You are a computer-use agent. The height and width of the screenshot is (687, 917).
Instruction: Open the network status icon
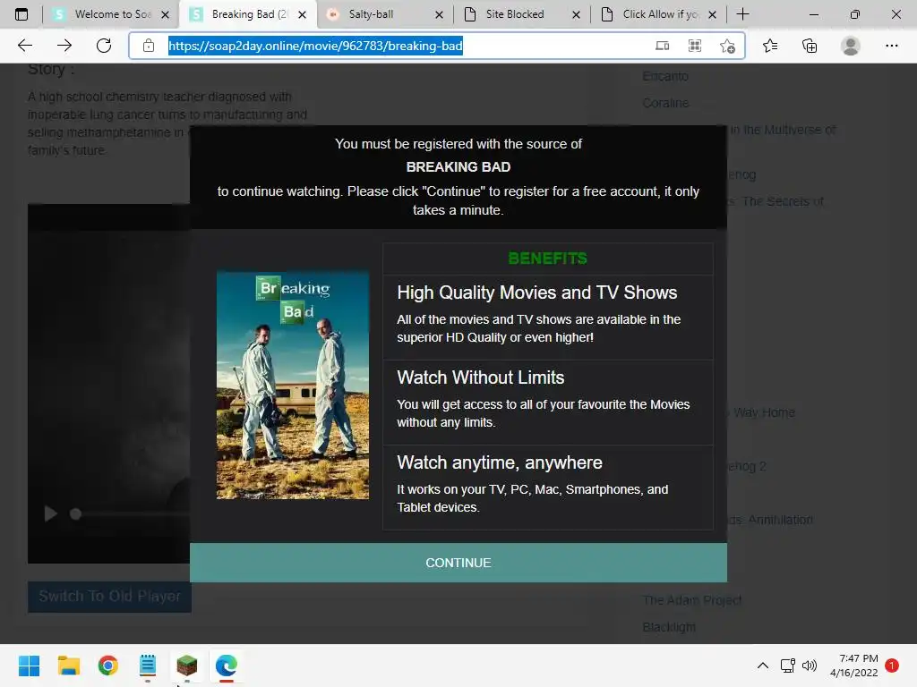coord(788,666)
